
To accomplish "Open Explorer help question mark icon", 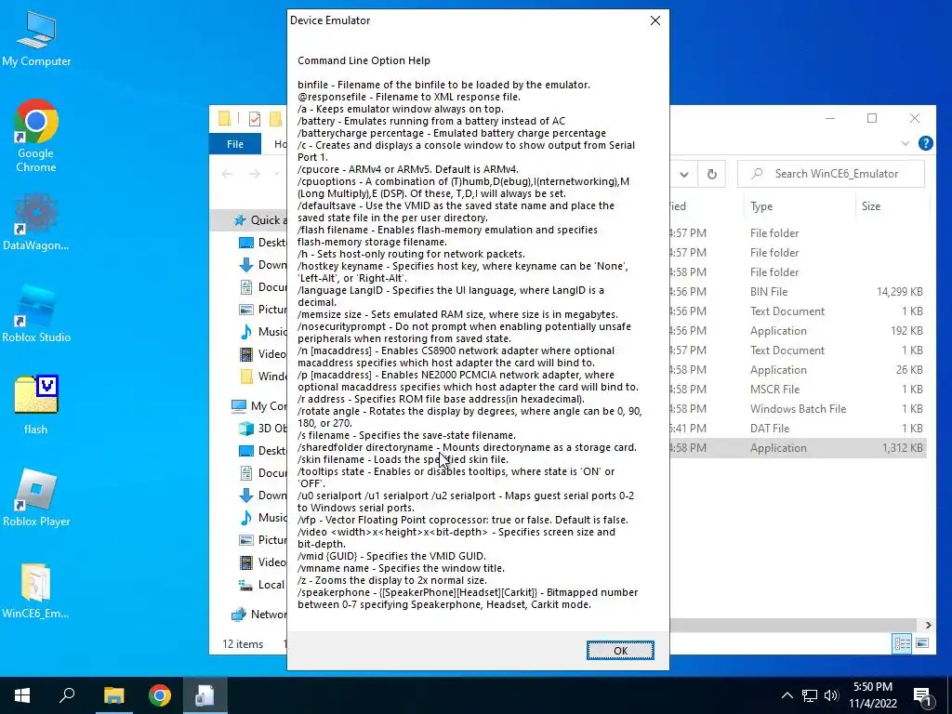I will point(925,143).
